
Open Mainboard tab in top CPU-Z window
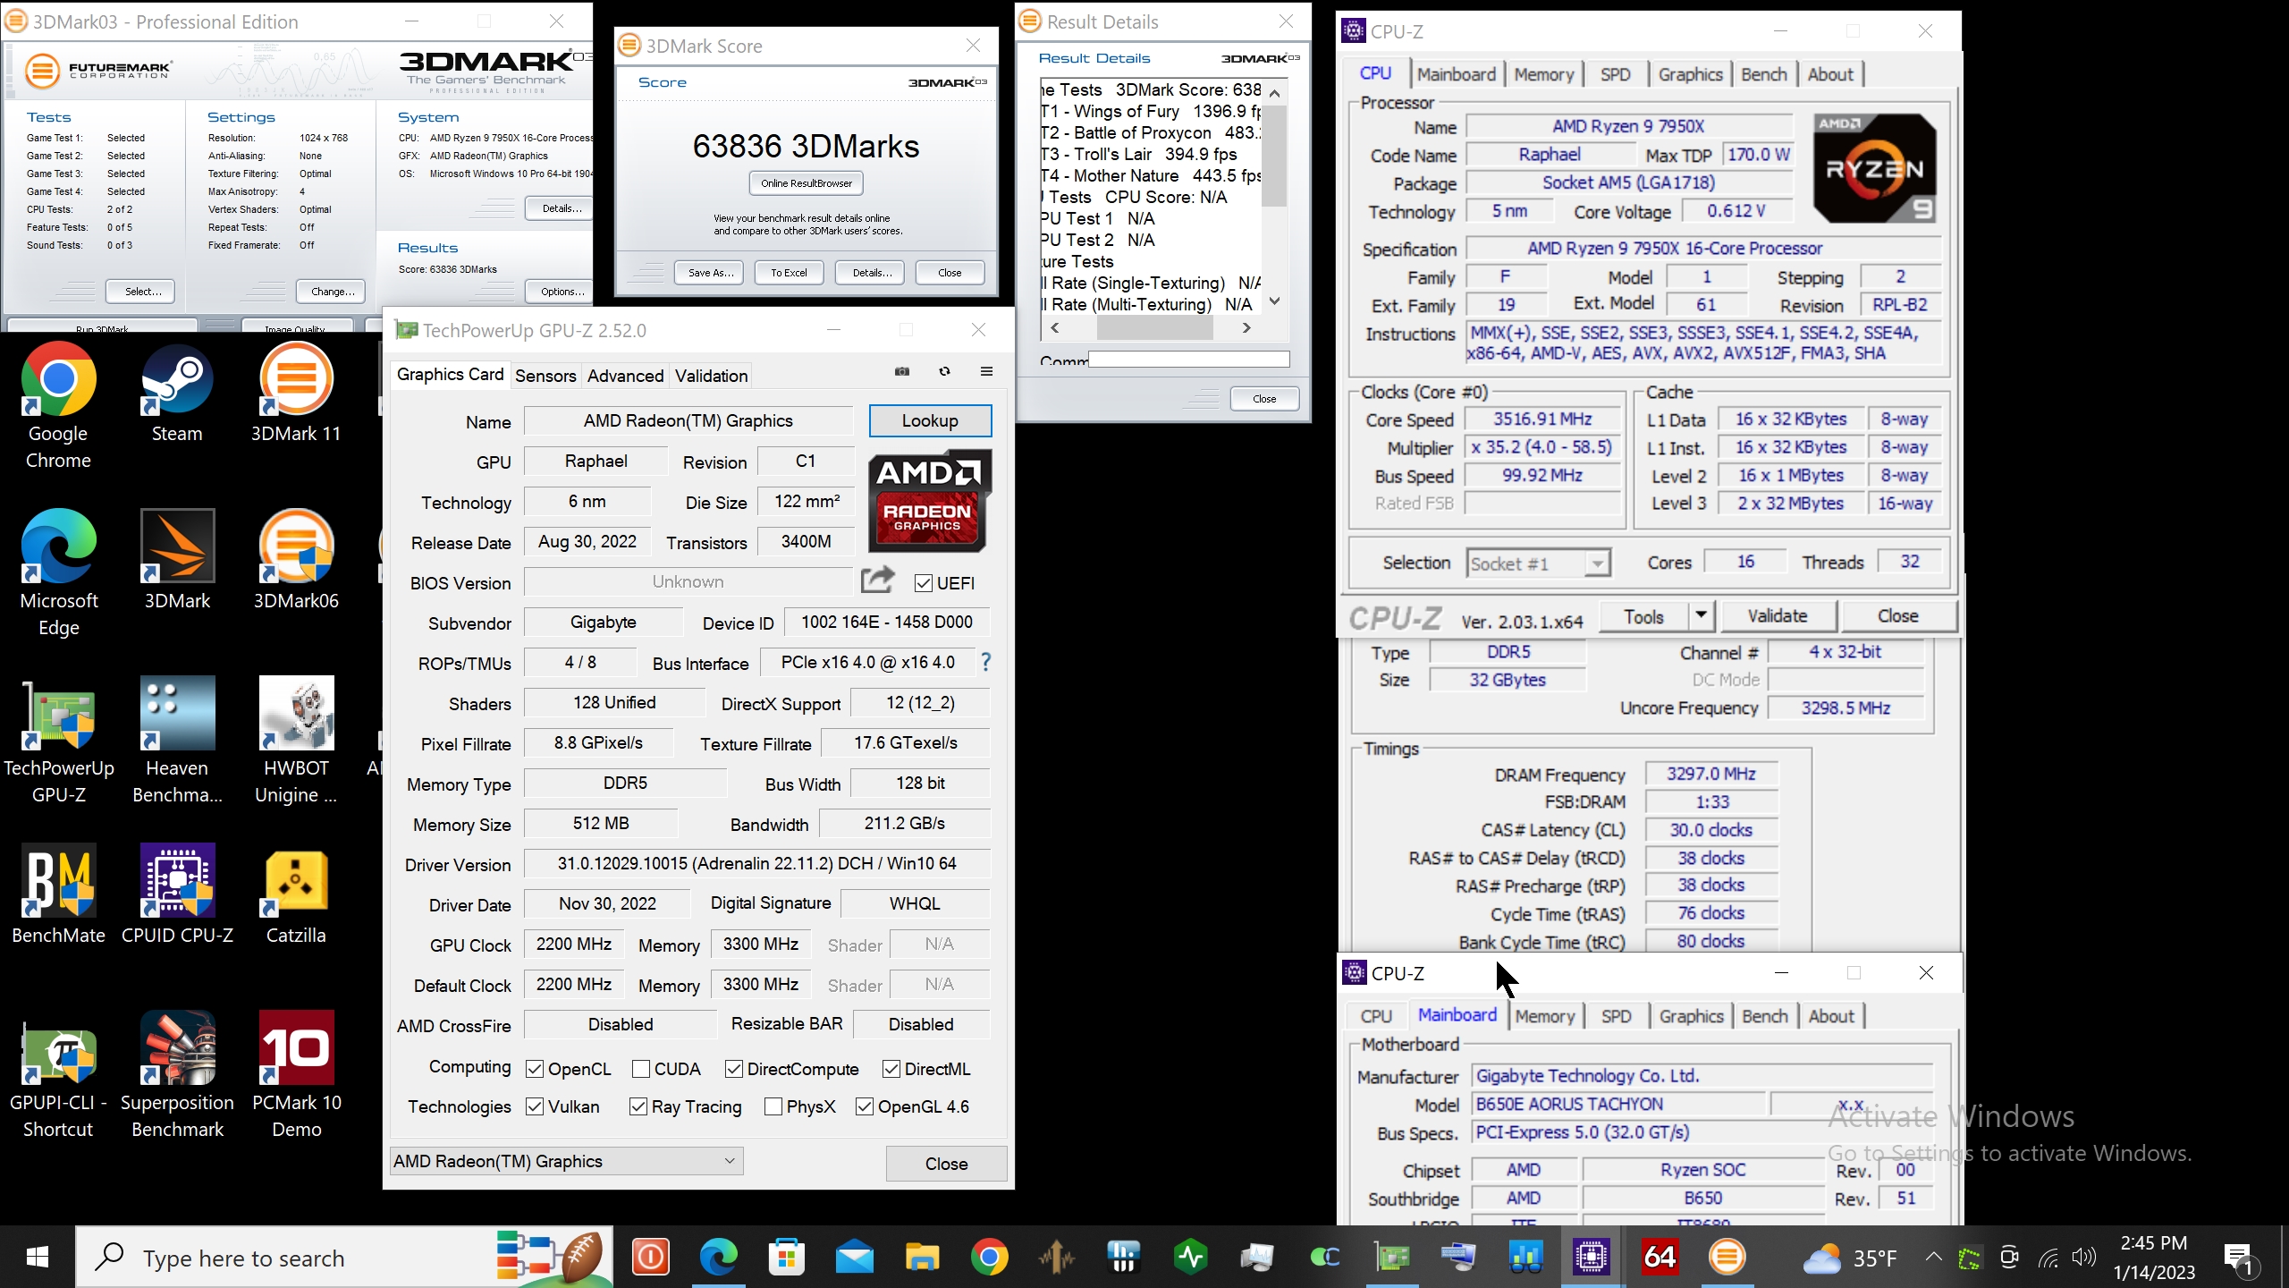click(x=1456, y=74)
